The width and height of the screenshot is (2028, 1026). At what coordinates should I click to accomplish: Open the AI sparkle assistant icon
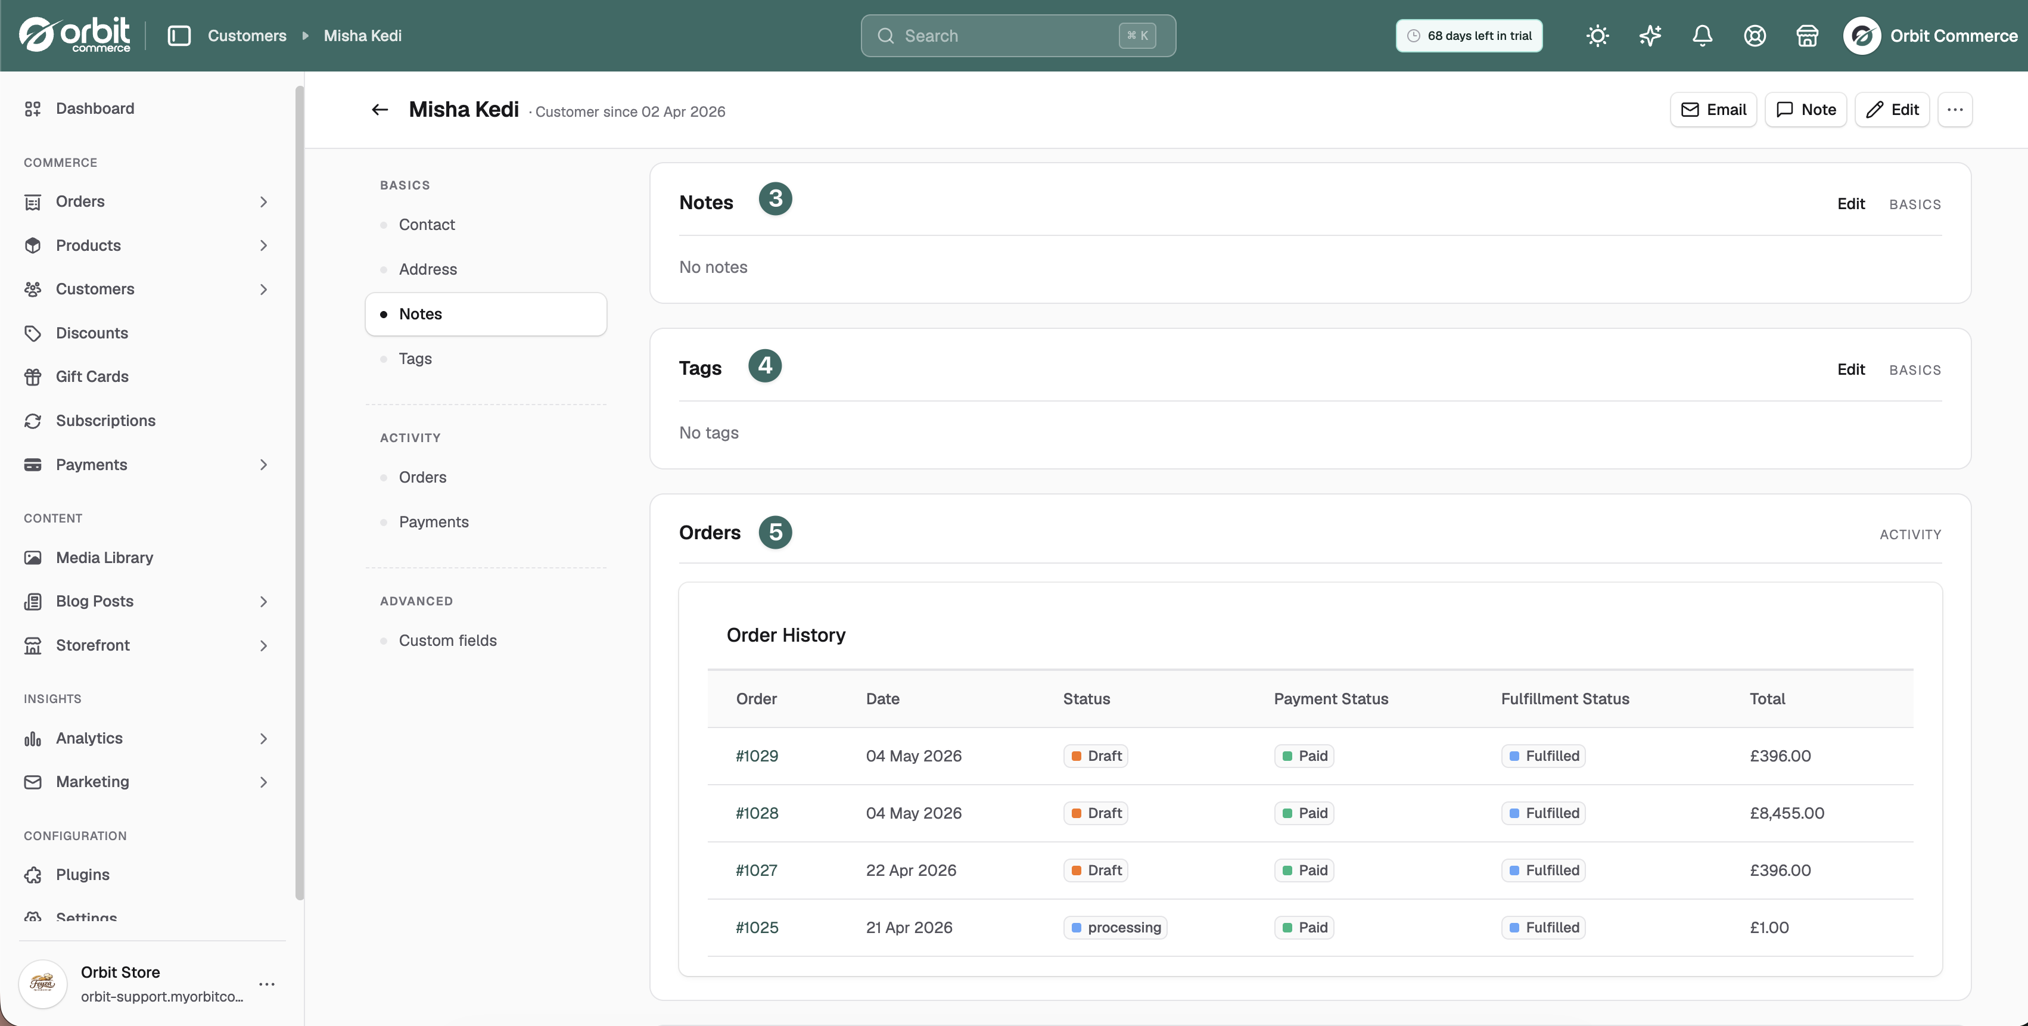1650,35
